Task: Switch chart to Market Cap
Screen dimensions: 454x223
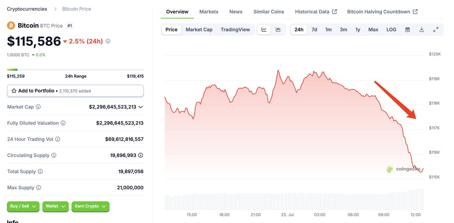Action: tap(199, 29)
